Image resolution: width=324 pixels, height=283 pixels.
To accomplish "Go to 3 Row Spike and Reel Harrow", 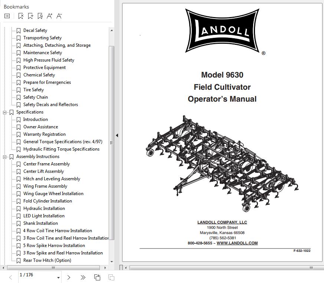I will point(63,253).
